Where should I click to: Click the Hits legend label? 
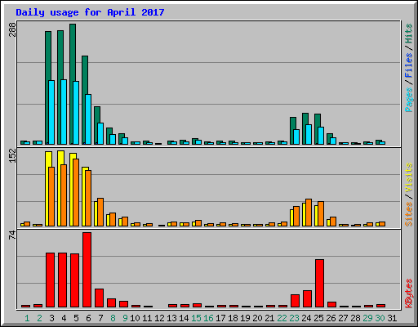tap(408, 34)
